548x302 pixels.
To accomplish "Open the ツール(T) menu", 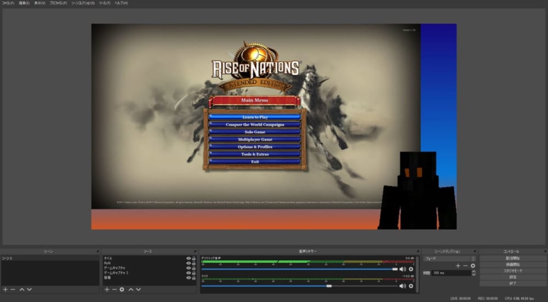I will [105, 3].
